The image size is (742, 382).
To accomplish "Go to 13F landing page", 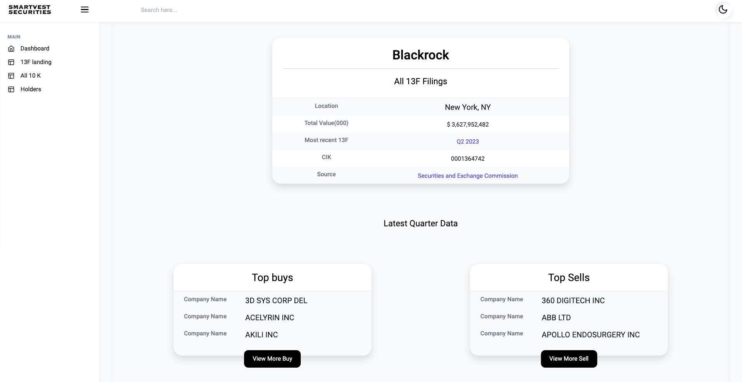I will pyautogui.click(x=36, y=62).
